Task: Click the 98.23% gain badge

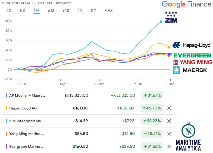Action: (152, 121)
